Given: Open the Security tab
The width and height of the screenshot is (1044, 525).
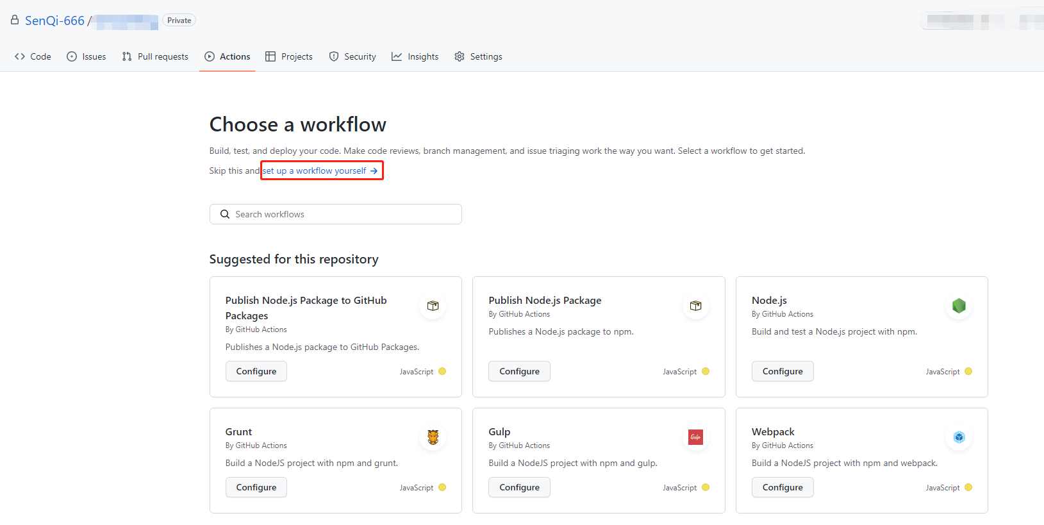Looking at the screenshot, I should point(352,56).
